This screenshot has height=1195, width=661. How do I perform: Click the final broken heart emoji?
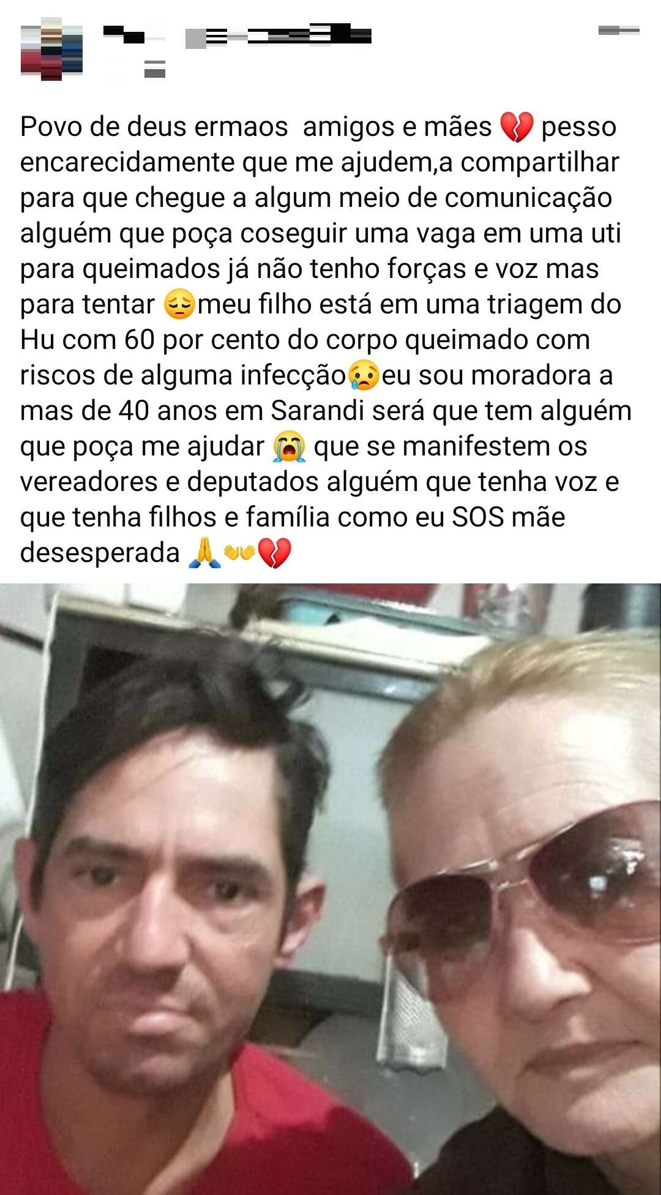(x=274, y=553)
